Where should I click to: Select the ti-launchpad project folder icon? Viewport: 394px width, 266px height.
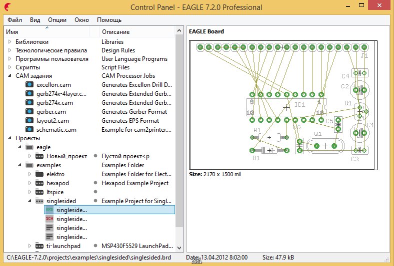(x=39, y=246)
